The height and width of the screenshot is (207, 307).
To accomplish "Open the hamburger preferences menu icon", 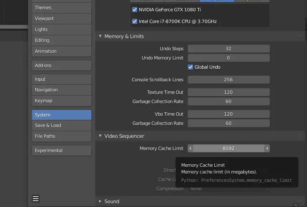I will tap(35, 198).
